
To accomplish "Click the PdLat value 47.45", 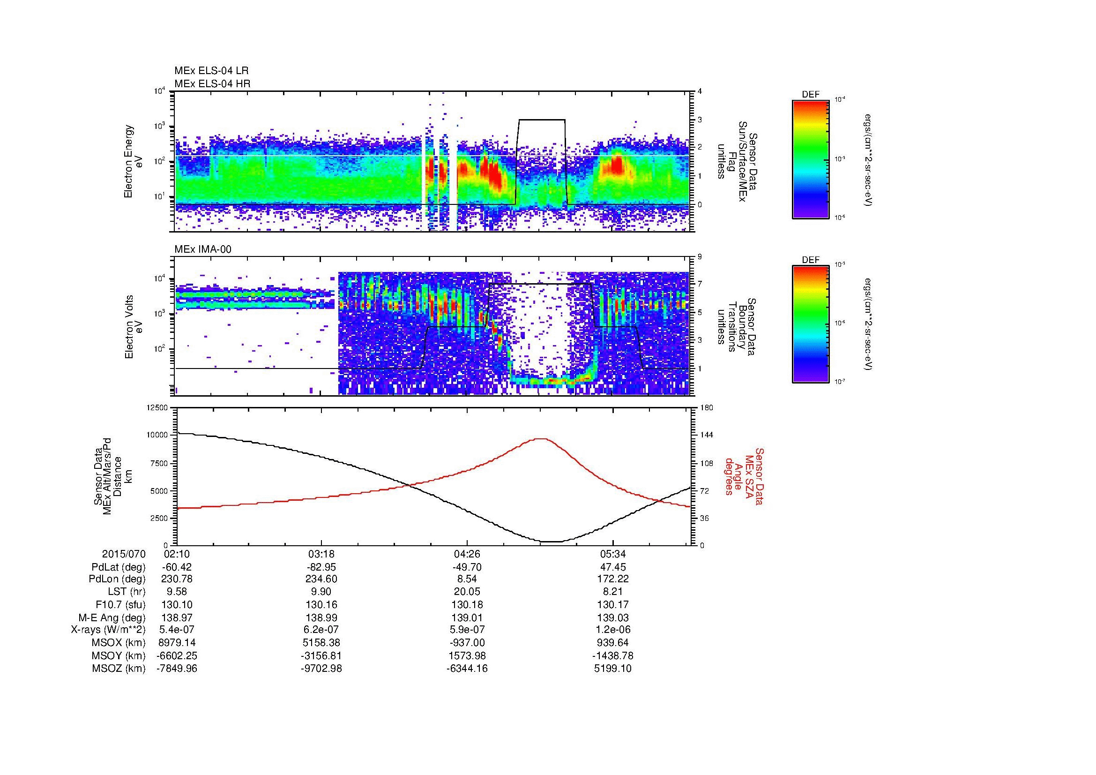I will (x=612, y=567).
